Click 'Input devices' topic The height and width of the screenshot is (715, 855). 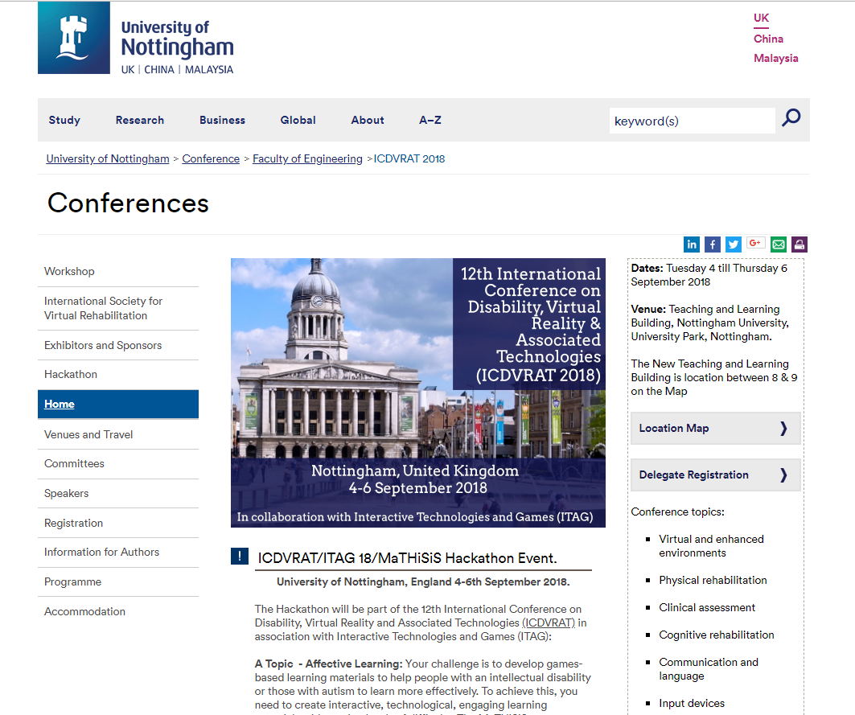click(692, 704)
